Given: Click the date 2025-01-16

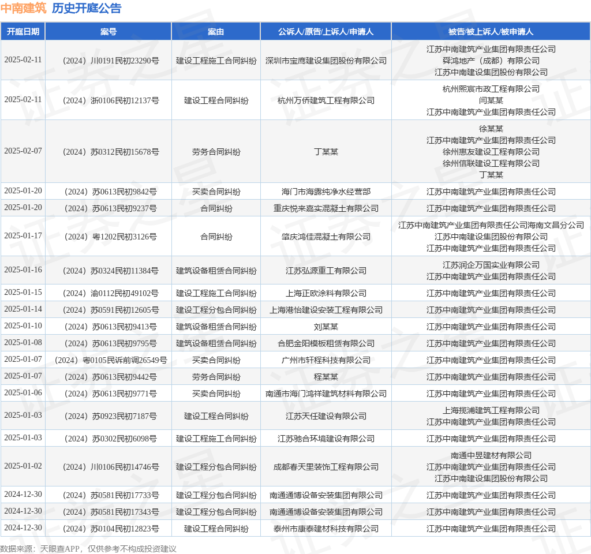Looking at the screenshot, I should pos(23,270).
